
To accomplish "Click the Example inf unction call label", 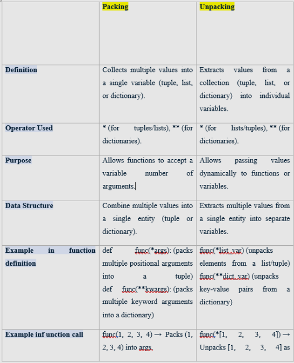I will (44, 334).
